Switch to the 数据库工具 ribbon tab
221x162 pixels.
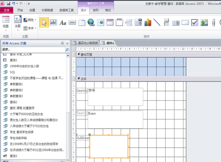point(66,10)
